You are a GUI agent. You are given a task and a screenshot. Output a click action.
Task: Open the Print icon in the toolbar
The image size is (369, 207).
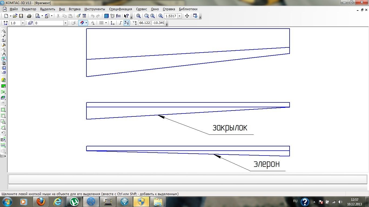29,16
